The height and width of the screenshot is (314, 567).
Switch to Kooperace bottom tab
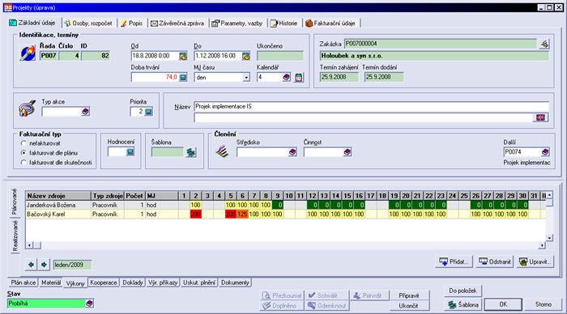(104, 282)
